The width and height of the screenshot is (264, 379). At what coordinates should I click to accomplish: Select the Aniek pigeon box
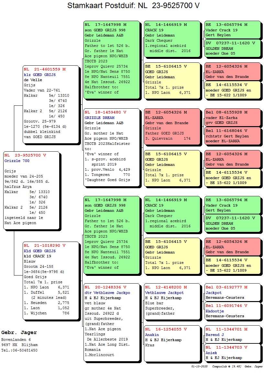point(232,352)
